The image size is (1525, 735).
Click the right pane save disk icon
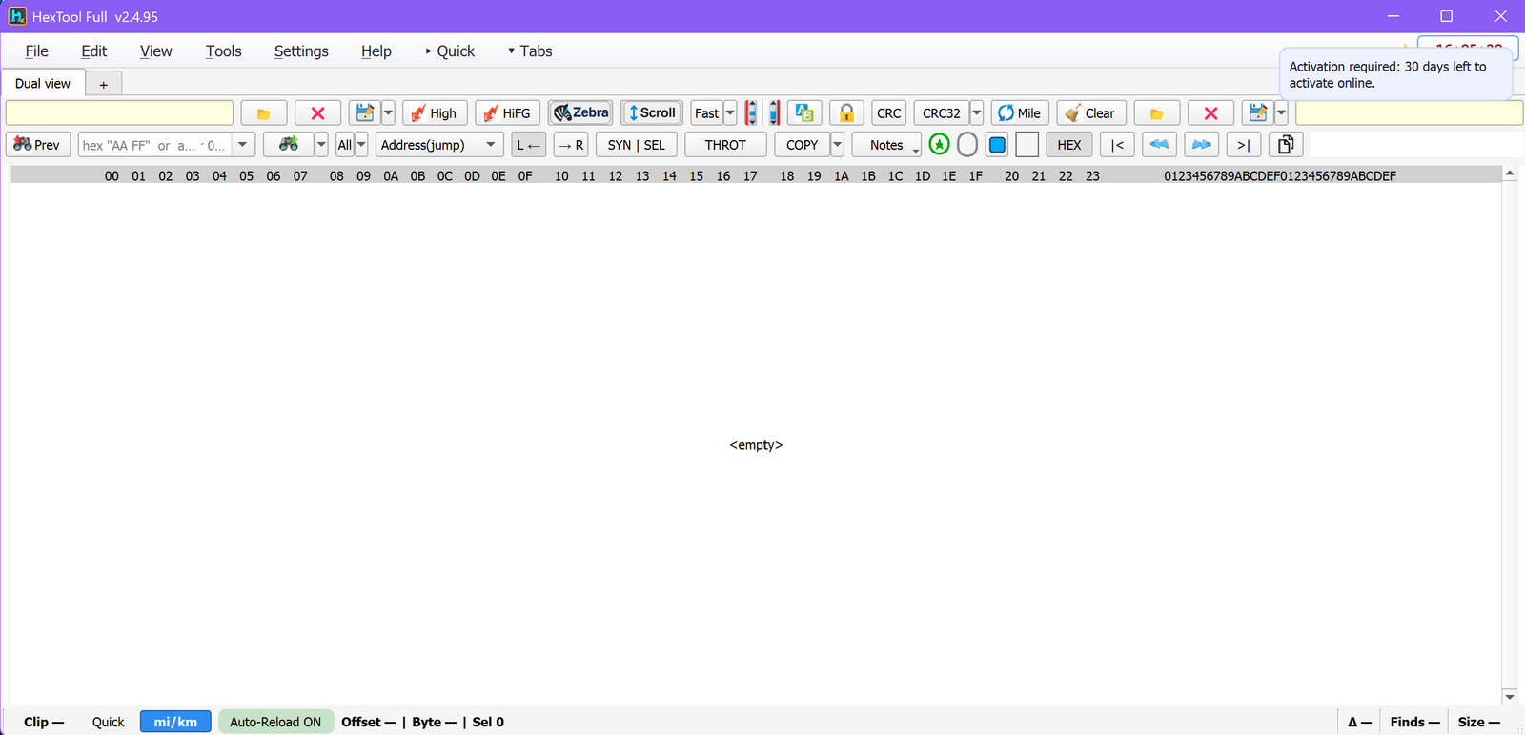click(1257, 113)
